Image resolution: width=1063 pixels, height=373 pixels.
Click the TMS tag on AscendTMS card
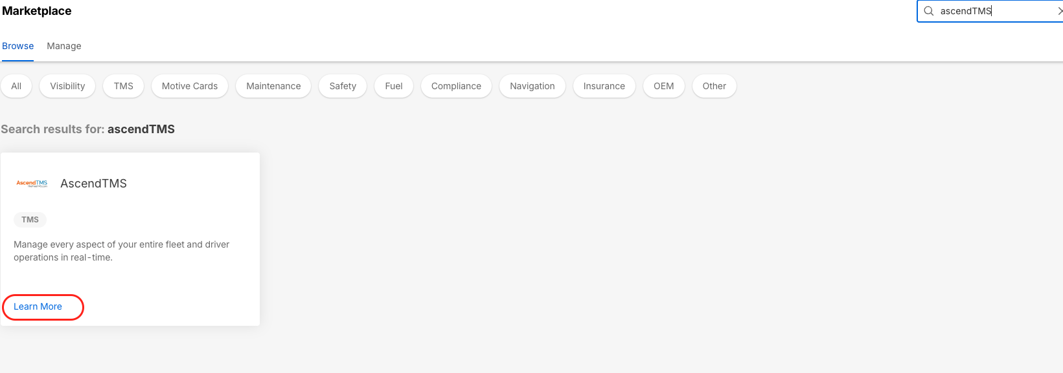[x=30, y=220]
